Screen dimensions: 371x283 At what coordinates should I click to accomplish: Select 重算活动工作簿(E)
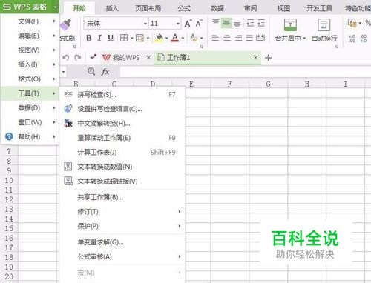coord(122,138)
